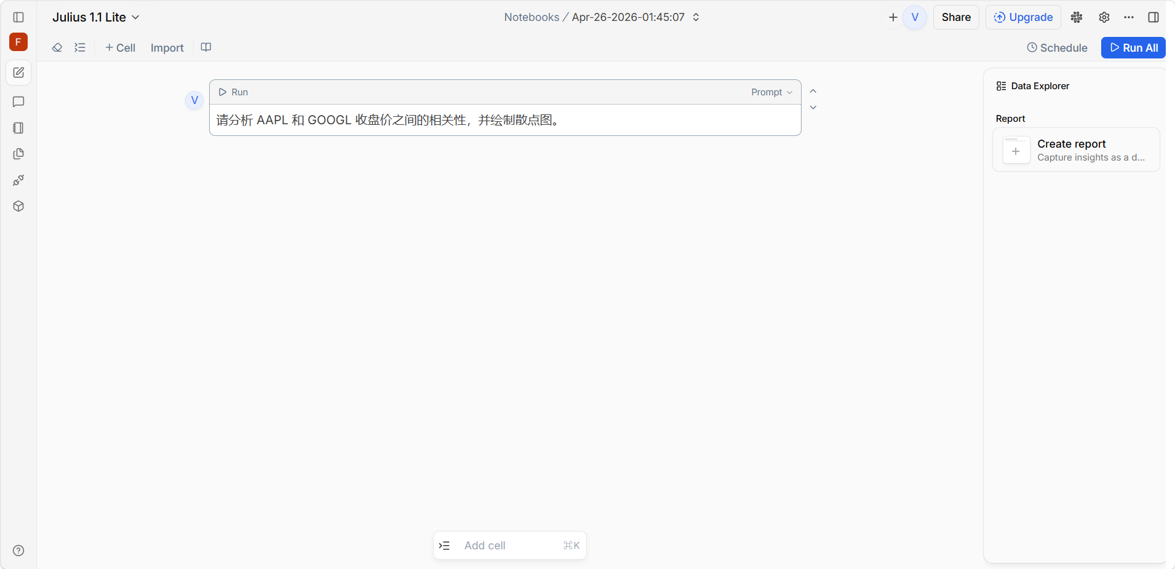
Task: Toggle the right side panel icon
Action: point(1153,17)
